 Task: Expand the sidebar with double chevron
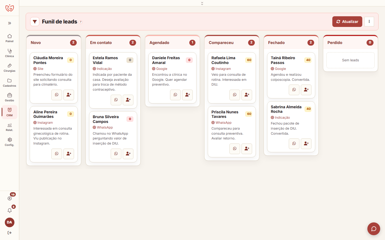point(10,23)
